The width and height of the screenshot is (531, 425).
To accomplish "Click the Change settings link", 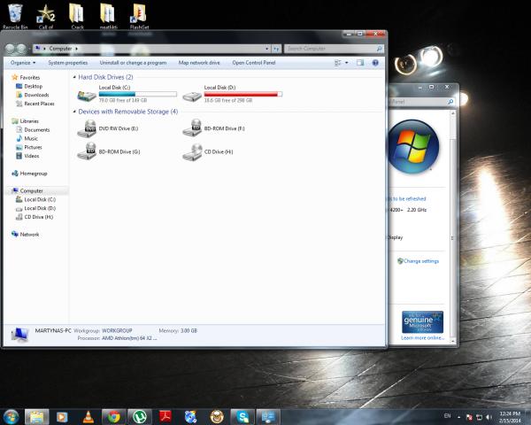I will (420, 261).
